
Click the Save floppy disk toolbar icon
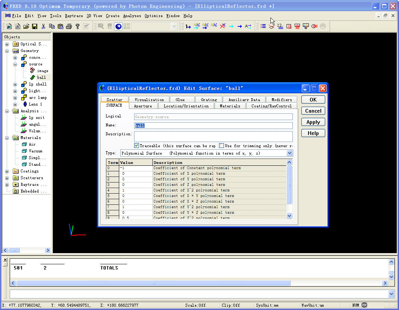point(35,26)
